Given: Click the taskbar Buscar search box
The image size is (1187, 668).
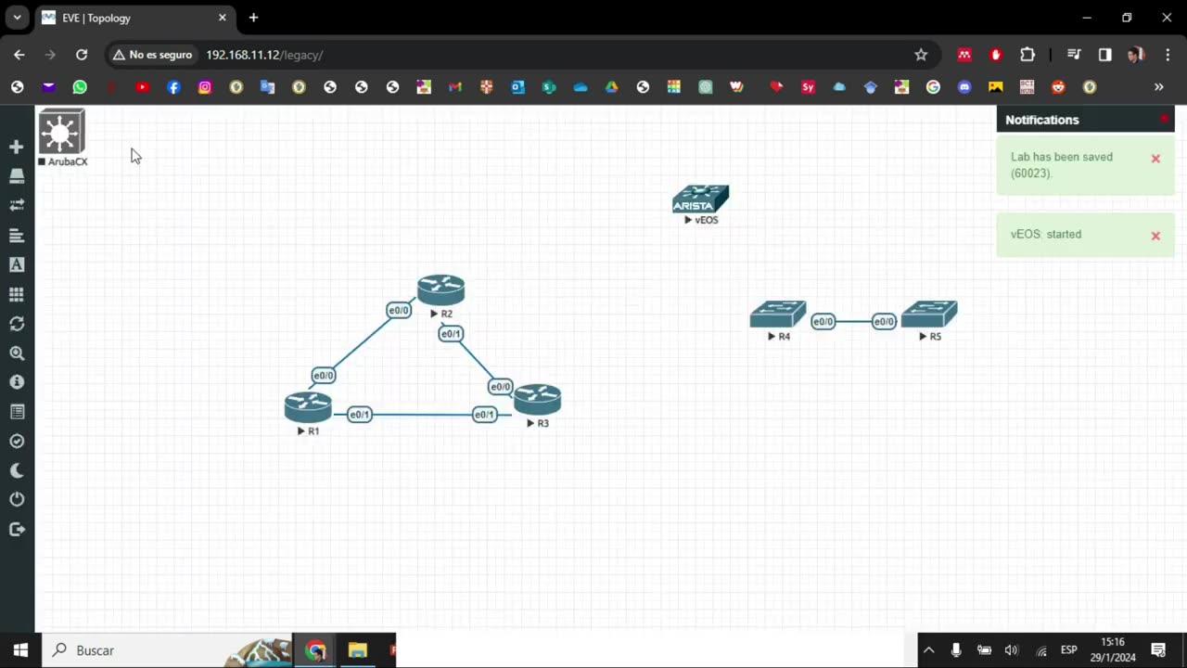Looking at the screenshot, I should [x=167, y=650].
